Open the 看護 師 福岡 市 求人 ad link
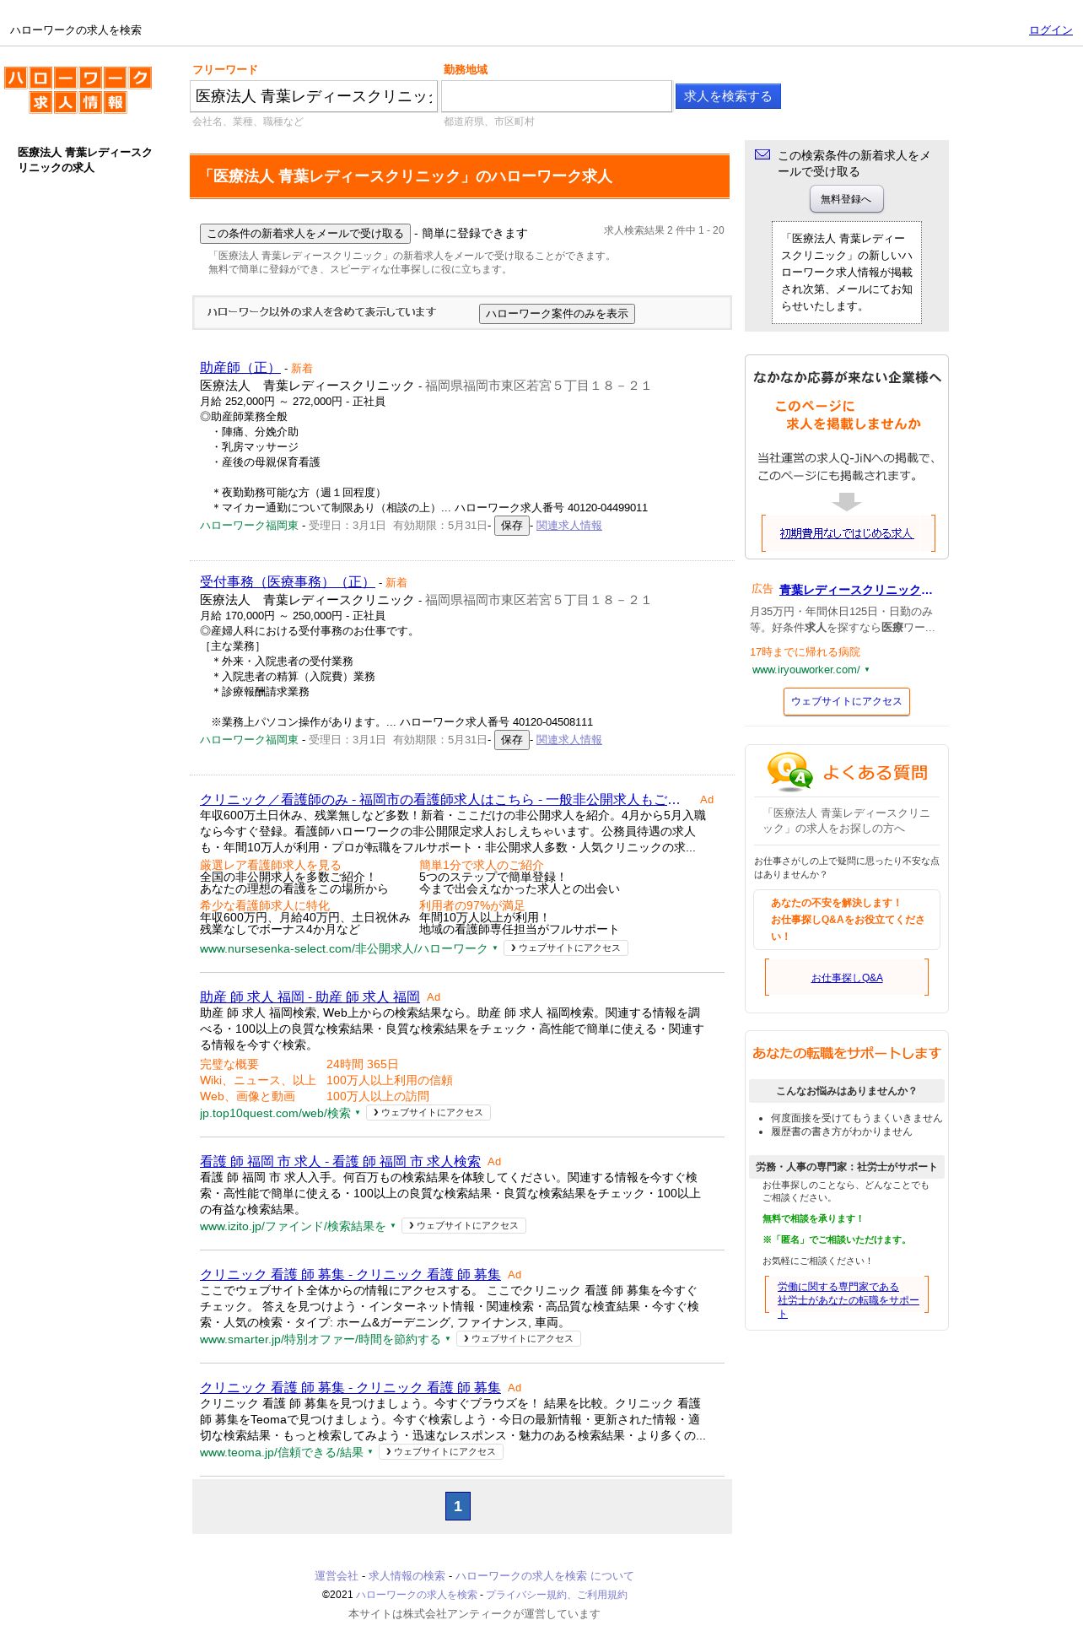This screenshot has height=1631, width=1083. pos(340,1162)
